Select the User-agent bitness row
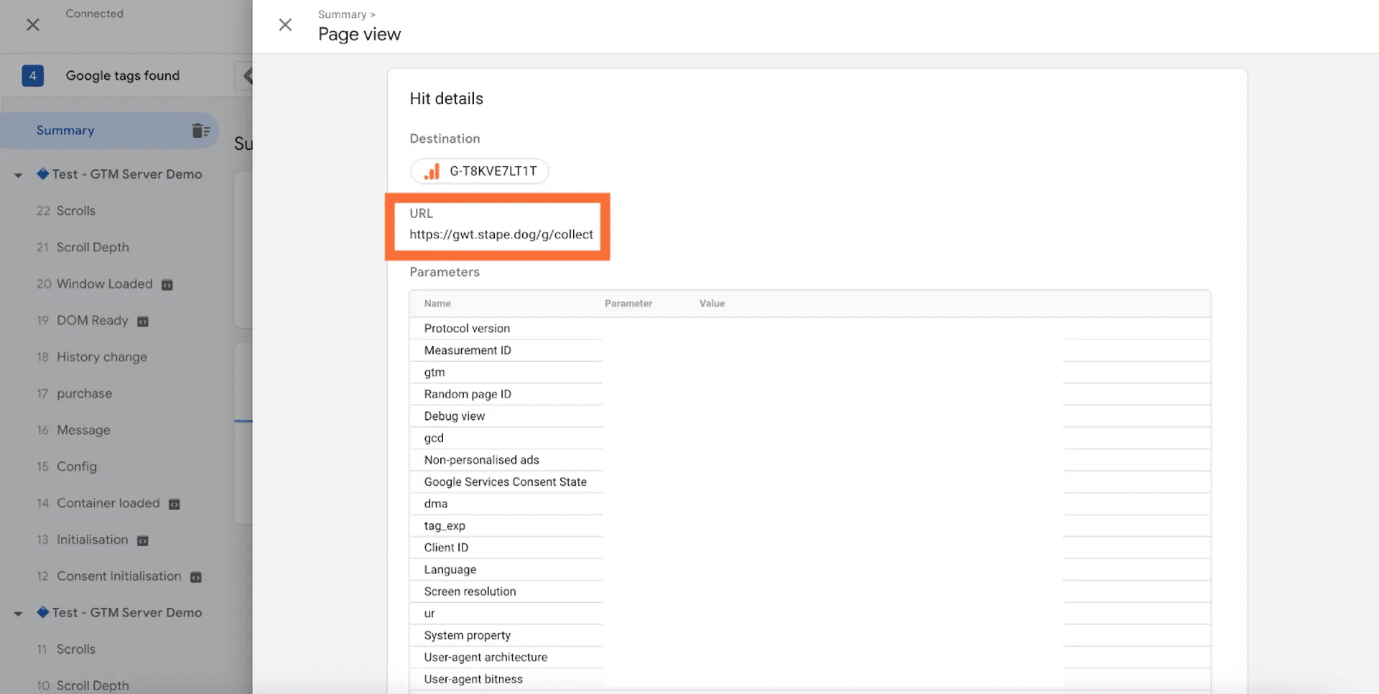Image resolution: width=1379 pixels, height=694 pixels. [x=810, y=679]
